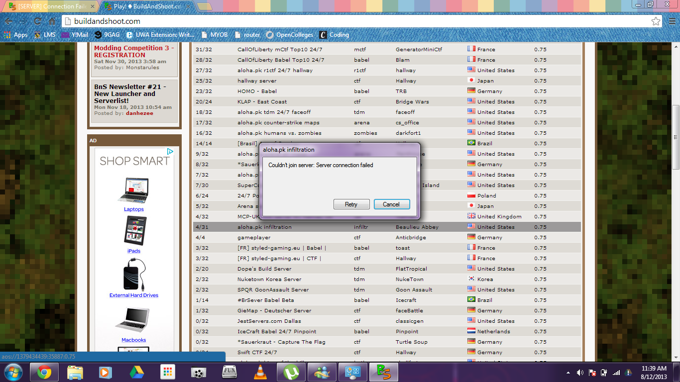Bookmark this page with the star icon

coord(656,21)
